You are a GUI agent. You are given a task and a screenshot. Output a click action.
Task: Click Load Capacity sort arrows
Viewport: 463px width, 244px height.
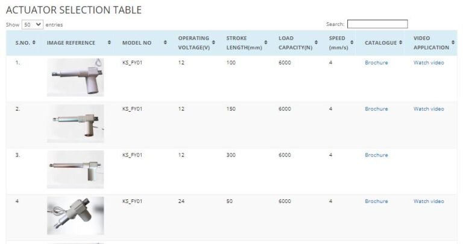[x=316, y=43]
